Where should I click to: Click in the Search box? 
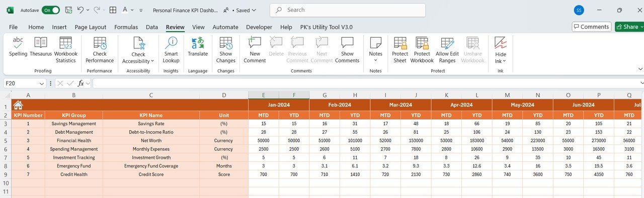pyautogui.click(x=348, y=10)
